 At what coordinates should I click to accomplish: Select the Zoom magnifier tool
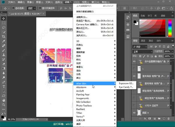point(3,105)
